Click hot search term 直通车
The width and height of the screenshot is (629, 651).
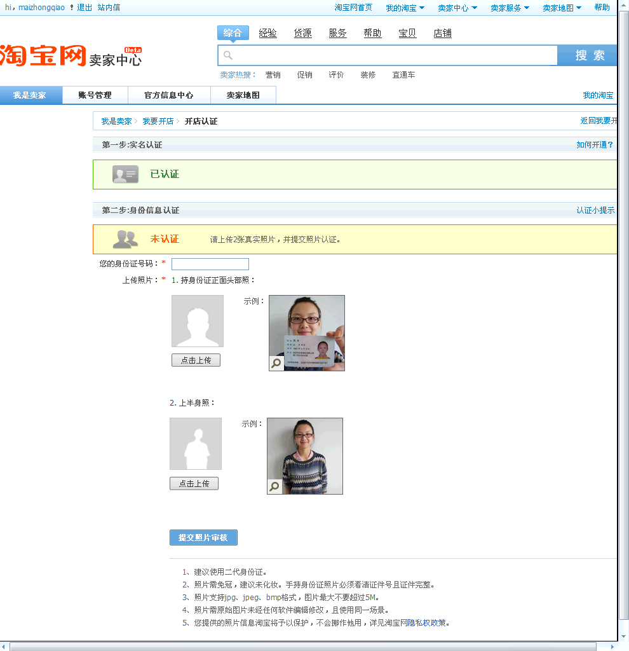pyautogui.click(x=403, y=75)
